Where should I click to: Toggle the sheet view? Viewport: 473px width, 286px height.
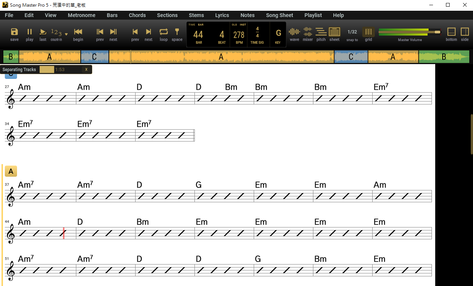click(334, 32)
